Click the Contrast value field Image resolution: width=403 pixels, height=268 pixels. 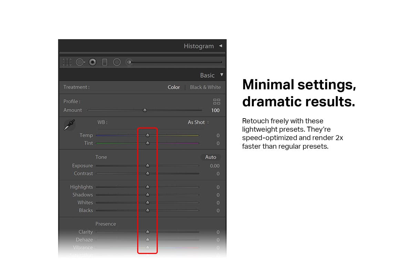(218, 174)
